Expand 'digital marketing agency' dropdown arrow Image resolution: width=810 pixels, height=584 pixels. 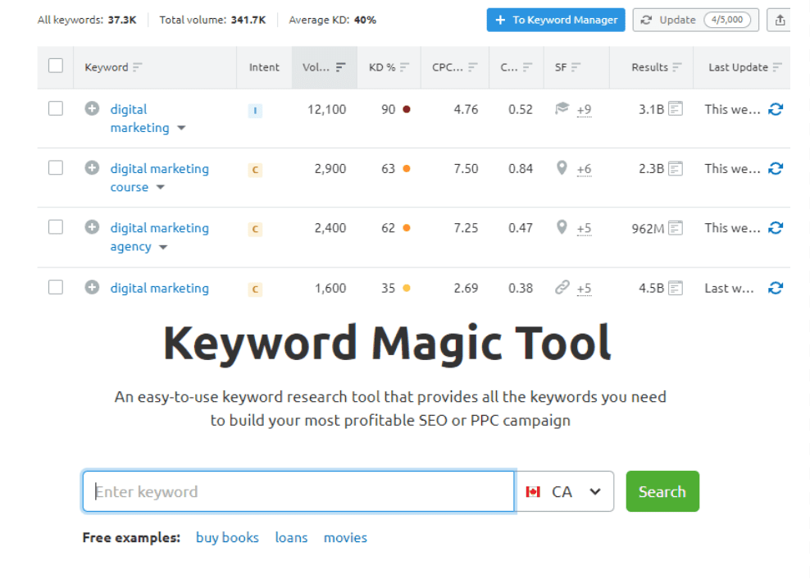[x=163, y=248]
